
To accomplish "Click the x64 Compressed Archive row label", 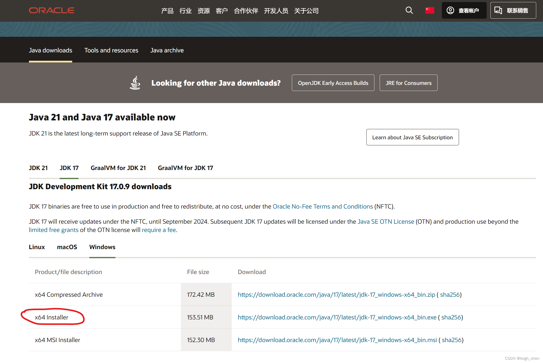I will point(69,294).
